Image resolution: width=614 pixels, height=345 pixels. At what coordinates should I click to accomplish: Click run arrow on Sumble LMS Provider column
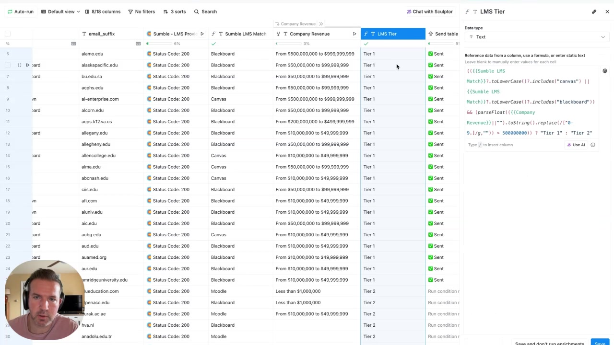(202, 34)
